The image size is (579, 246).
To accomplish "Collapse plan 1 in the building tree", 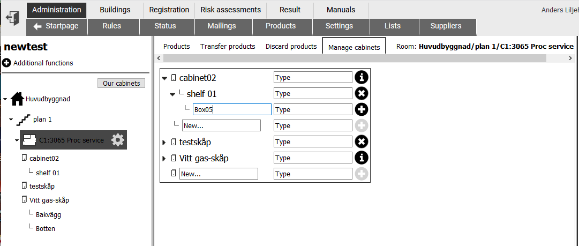I will click(11, 120).
